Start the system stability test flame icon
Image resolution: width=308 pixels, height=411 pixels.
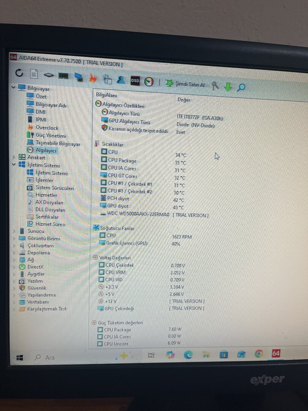click(93, 78)
